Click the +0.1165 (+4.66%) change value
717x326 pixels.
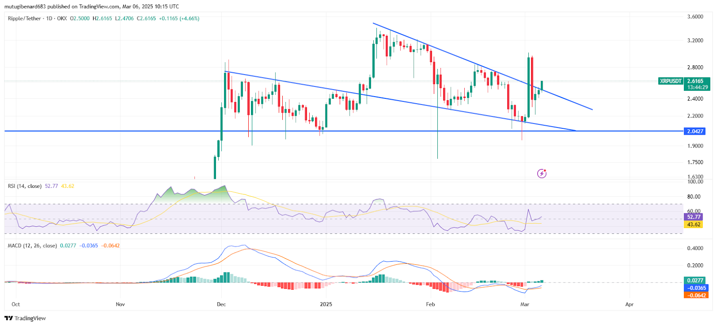pos(179,18)
